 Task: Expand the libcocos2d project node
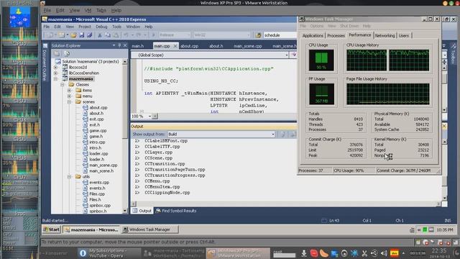pyautogui.click(x=55, y=67)
